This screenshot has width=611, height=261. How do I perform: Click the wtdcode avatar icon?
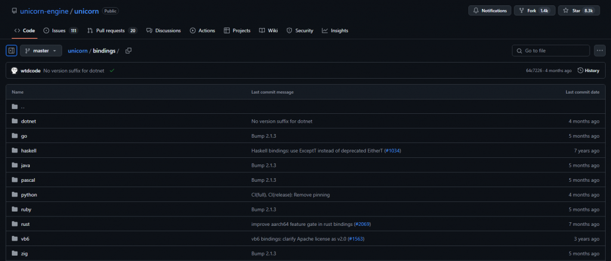click(x=14, y=70)
